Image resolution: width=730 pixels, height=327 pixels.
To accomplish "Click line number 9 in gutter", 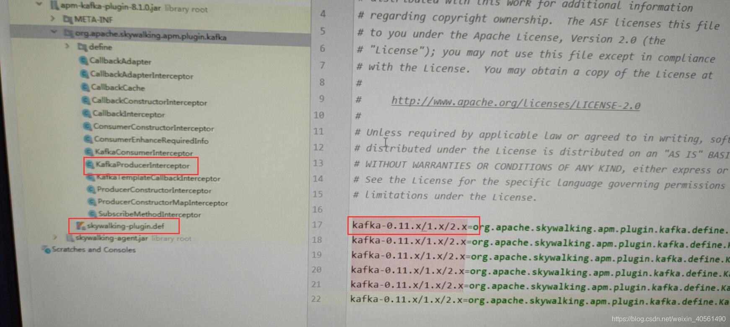I will point(321,99).
